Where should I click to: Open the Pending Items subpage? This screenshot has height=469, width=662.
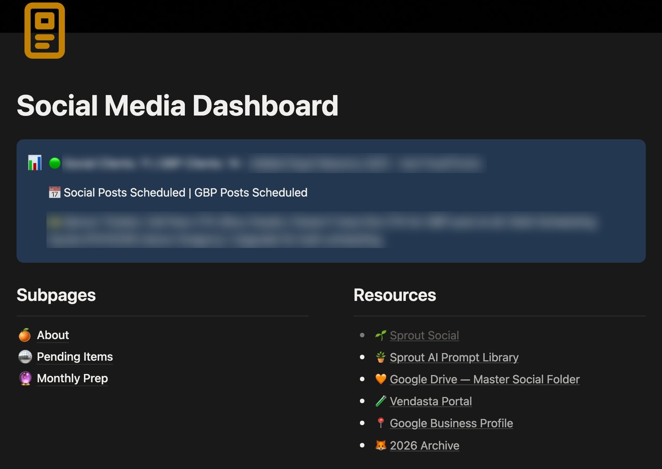tap(75, 357)
